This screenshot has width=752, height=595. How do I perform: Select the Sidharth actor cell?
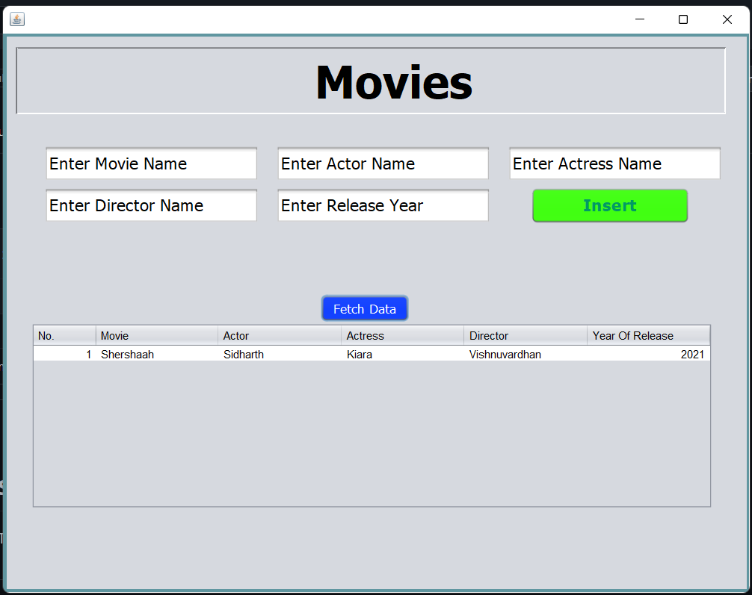click(x=280, y=354)
